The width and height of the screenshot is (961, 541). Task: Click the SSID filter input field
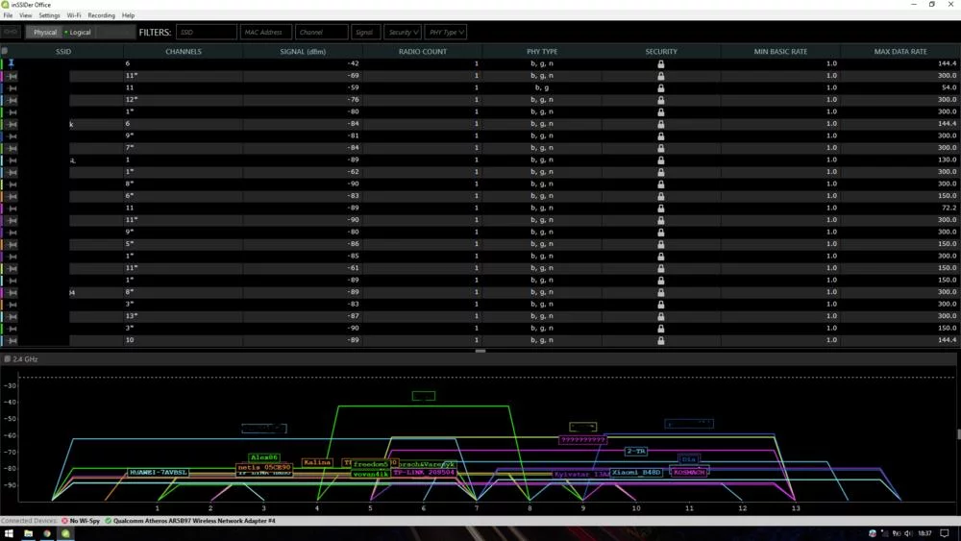[206, 32]
